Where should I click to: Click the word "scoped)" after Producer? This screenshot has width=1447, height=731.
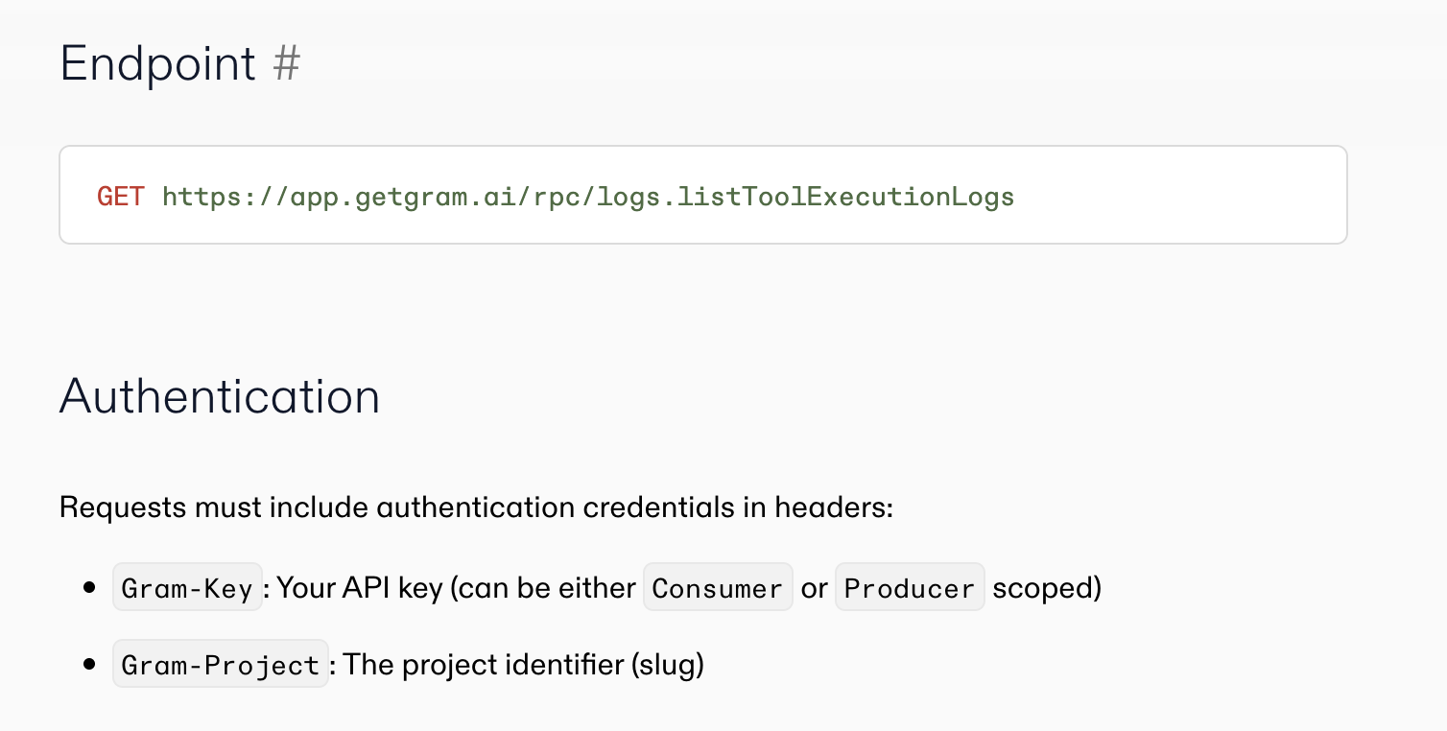[1046, 588]
